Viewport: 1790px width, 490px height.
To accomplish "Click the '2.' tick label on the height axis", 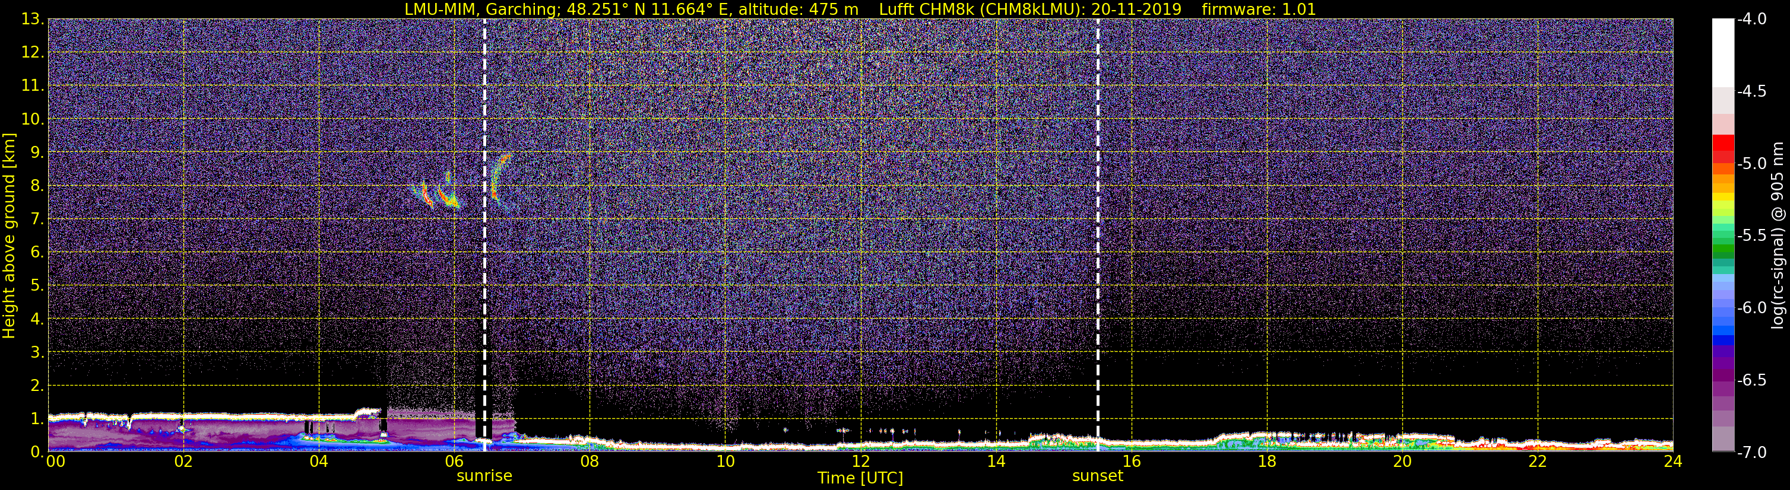I will (x=37, y=386).
